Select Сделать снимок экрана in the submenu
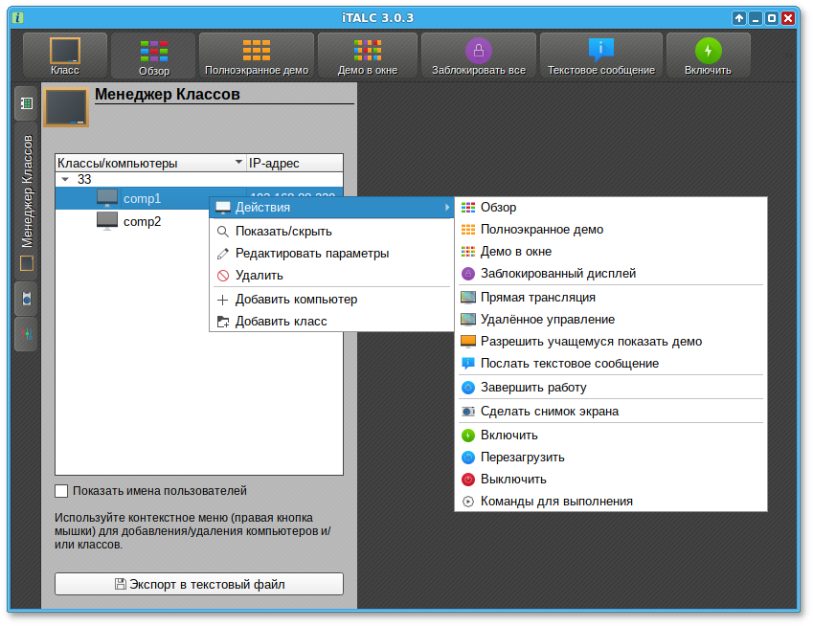Viewport: 813px width, 626px height. [611, 412]
